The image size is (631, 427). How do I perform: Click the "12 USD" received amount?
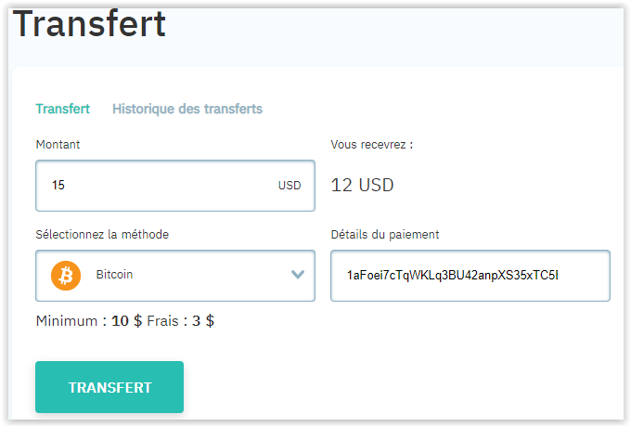(x=362, y=186)
